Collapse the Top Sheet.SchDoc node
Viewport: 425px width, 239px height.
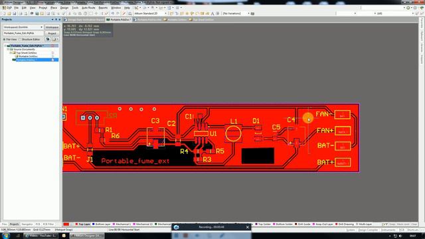click(x=11, y=53)
